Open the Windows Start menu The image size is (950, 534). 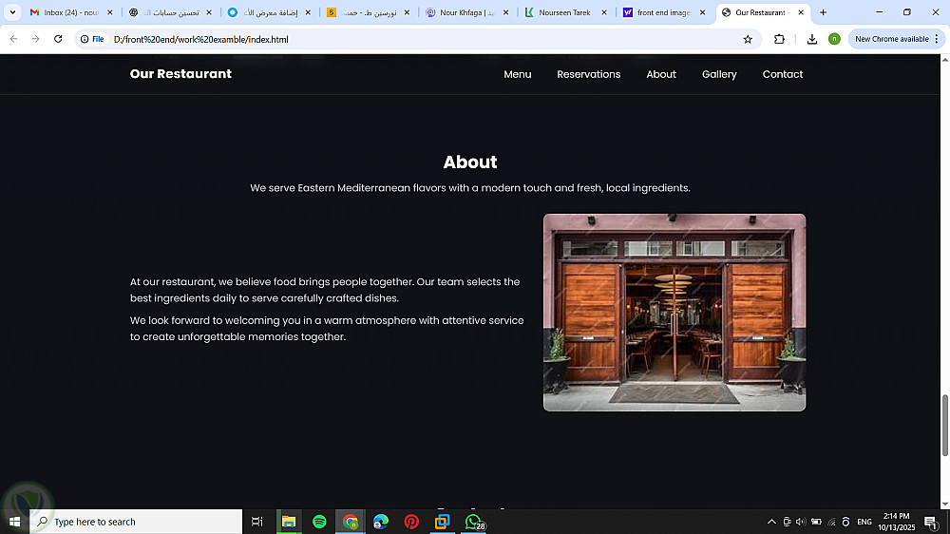[x=14, y=522]
